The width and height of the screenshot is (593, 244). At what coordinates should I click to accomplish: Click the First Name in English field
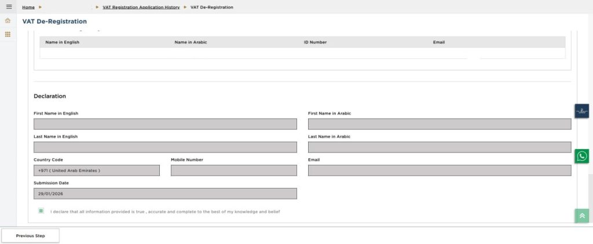pos(165,124)
